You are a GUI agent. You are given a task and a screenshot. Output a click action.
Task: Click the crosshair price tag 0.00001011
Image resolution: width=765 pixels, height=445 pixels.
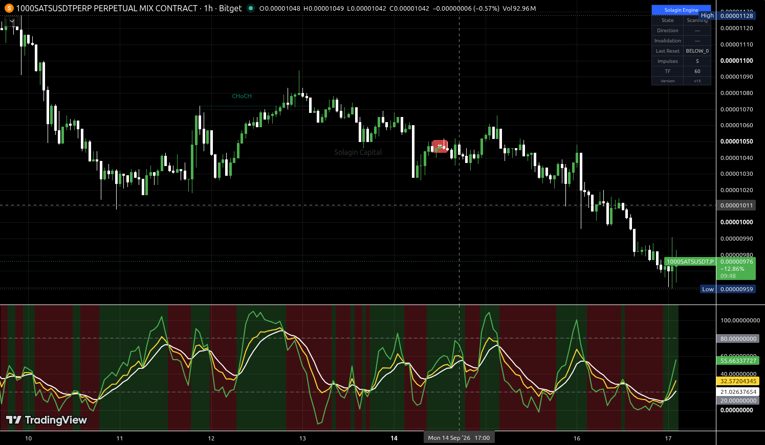tap(737, 205)
